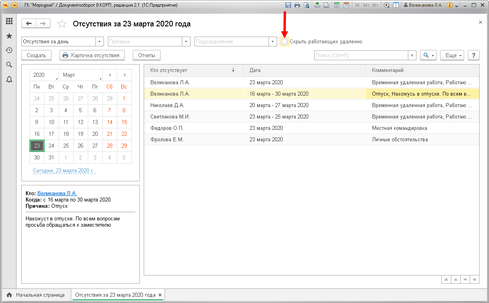Select March 16 in the calendar
Screen dimensions: 489x303
click(x=37, y=134)
